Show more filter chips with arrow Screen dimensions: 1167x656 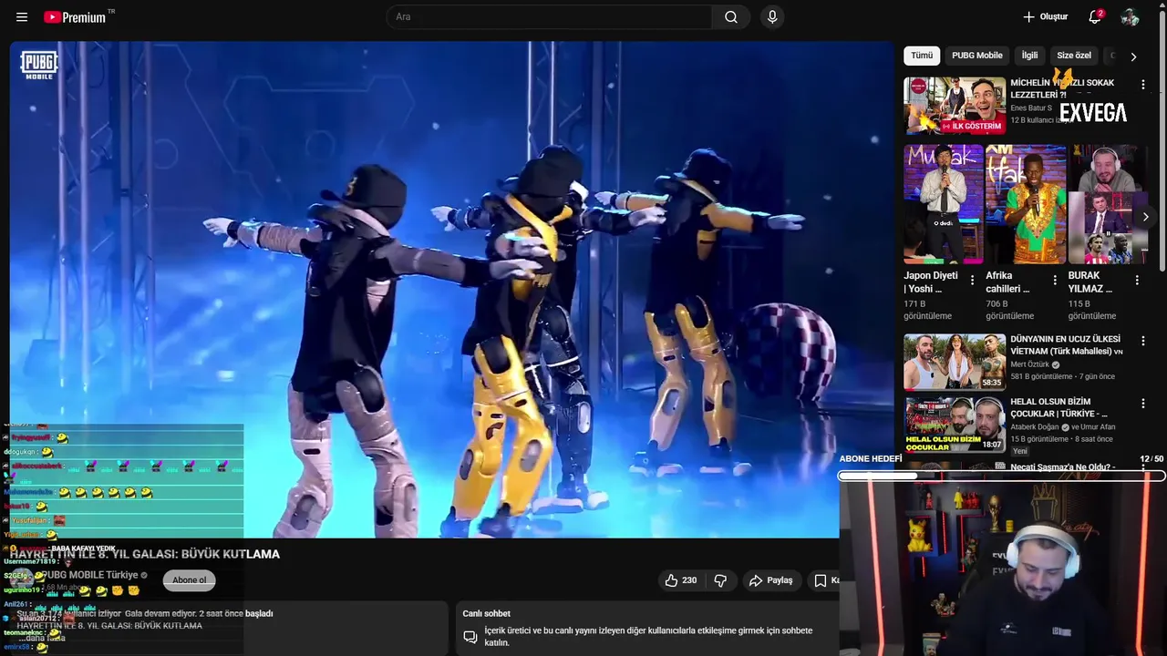(x=1133, y=56)
